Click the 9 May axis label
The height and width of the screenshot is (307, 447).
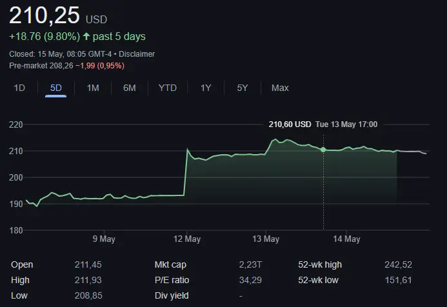point(104,239)
